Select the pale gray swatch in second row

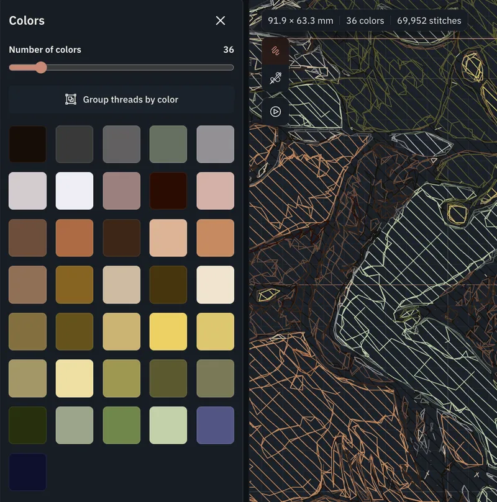coord(27,191)
